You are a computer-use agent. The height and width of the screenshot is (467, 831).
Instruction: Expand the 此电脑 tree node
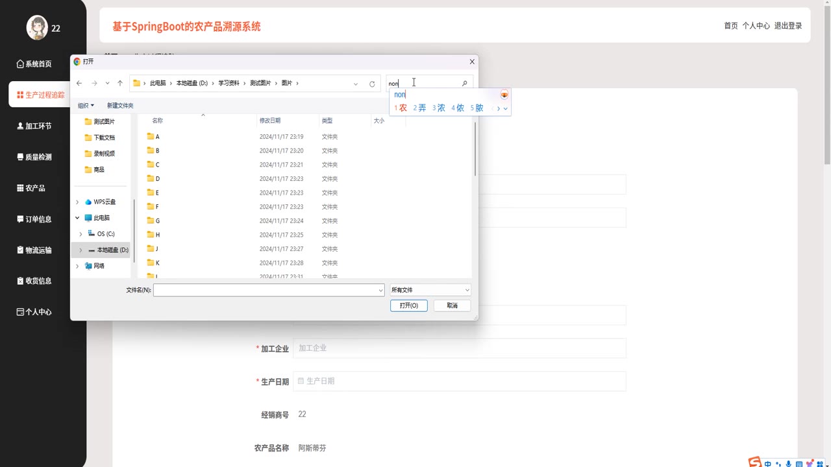coord(77,218)
